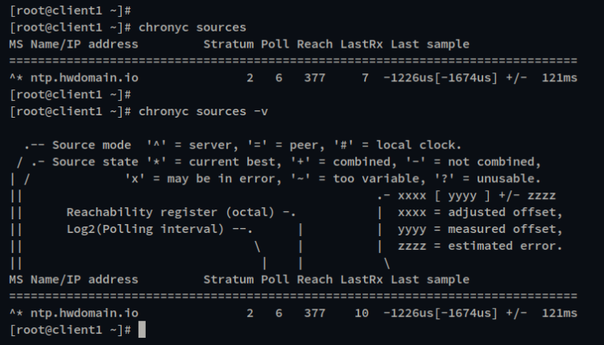Click the command text 'chronyc sources'

pos(192,27)
